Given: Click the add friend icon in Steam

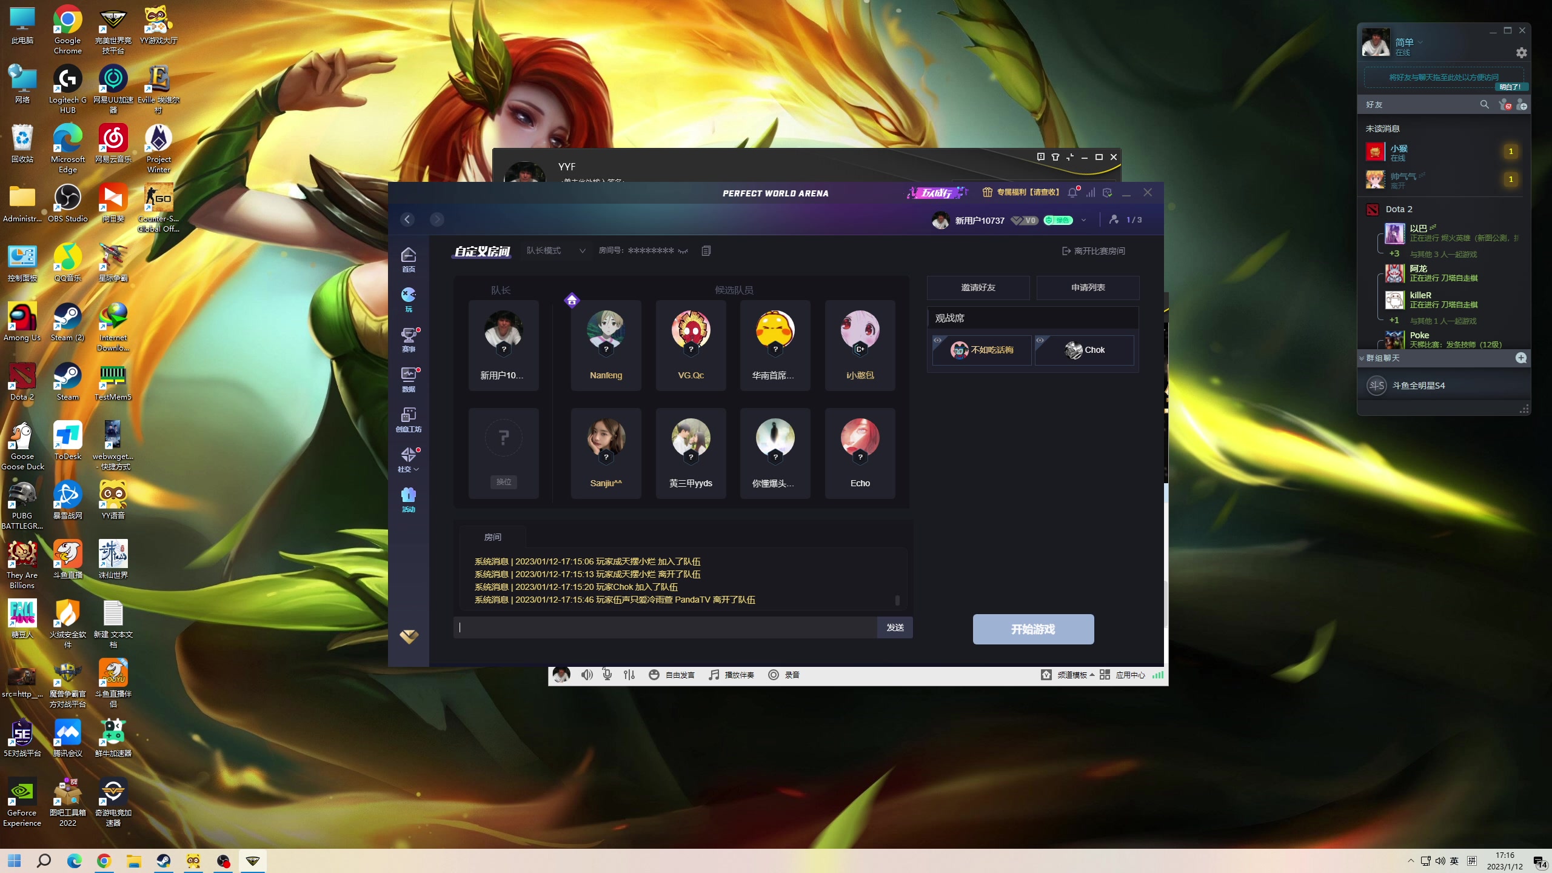Looking at the screenshot, I should [x=1522, y=105].
